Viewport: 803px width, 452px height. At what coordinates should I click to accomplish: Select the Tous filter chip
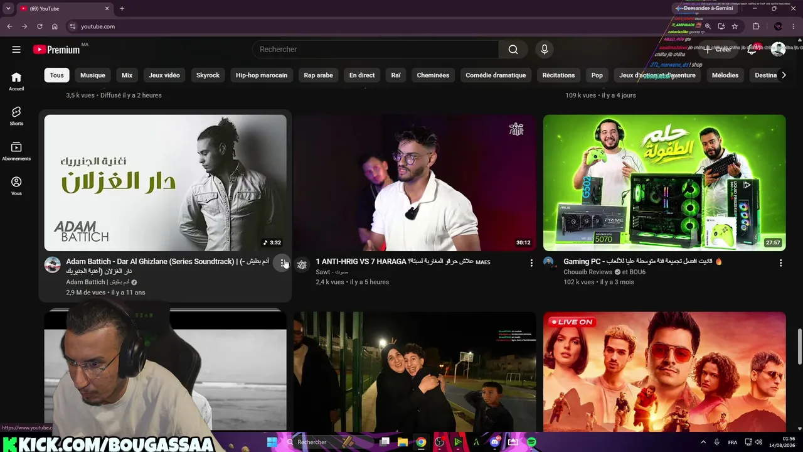[57, 75]
